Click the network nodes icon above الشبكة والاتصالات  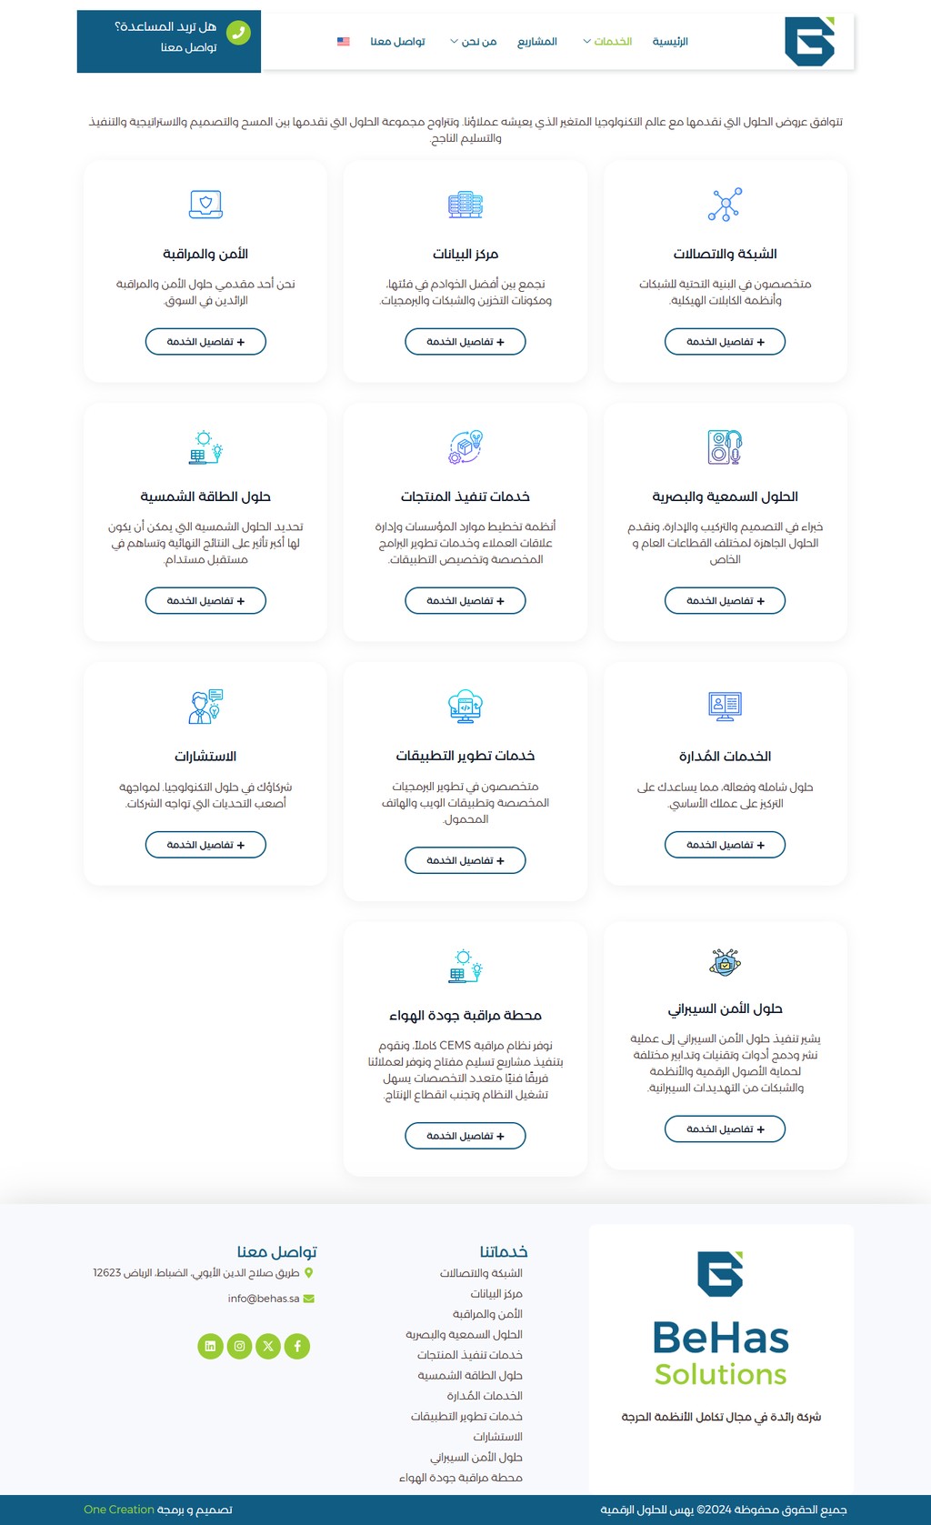click(x=725, y=205)
